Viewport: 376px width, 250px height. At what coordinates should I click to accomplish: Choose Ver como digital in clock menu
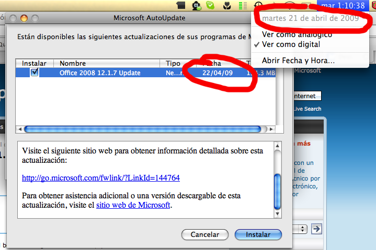[291, 44]
